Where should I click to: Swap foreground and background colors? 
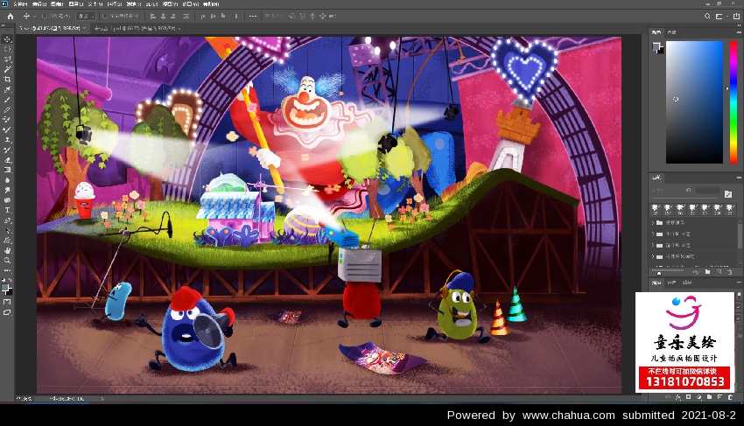[x=10, y=281]
